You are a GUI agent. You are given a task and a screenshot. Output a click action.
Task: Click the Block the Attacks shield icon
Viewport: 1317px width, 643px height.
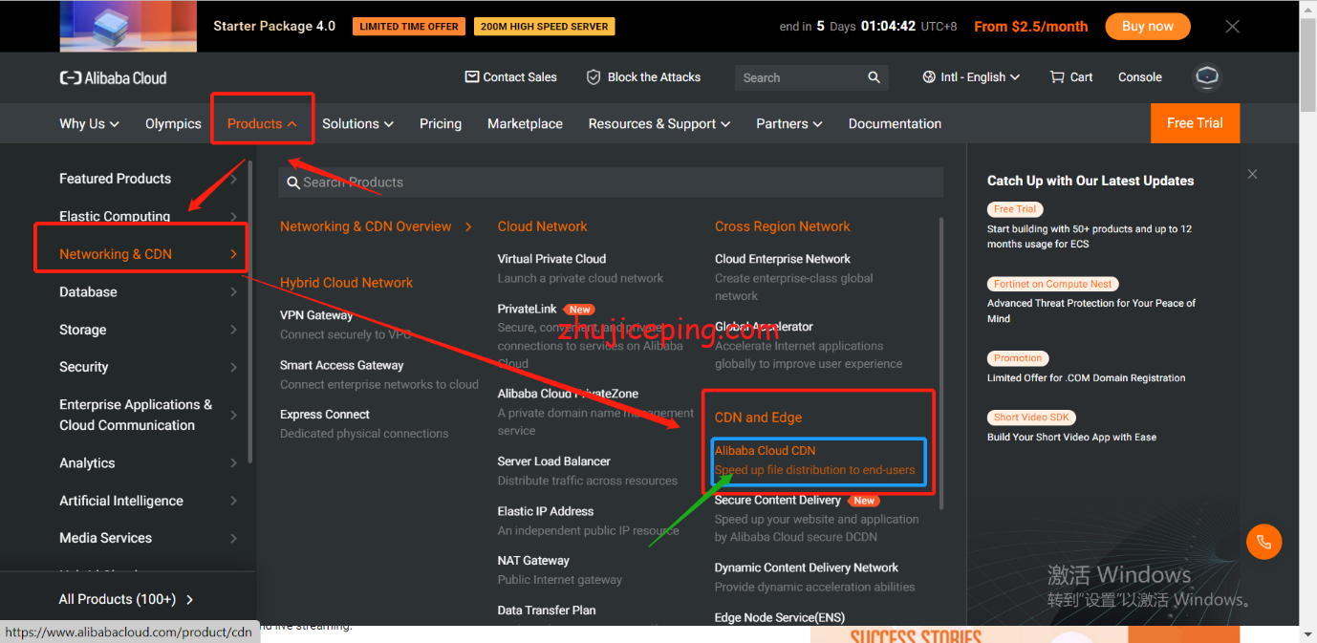593,76
